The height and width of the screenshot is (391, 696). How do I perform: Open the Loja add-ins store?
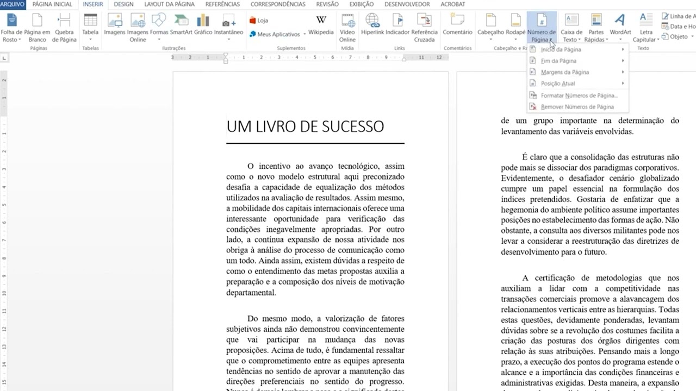click(259, 21)
